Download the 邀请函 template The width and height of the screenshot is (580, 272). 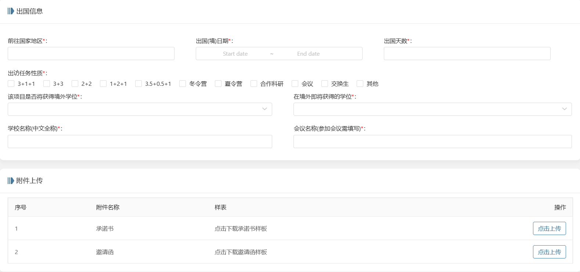[x=241, y=252]
